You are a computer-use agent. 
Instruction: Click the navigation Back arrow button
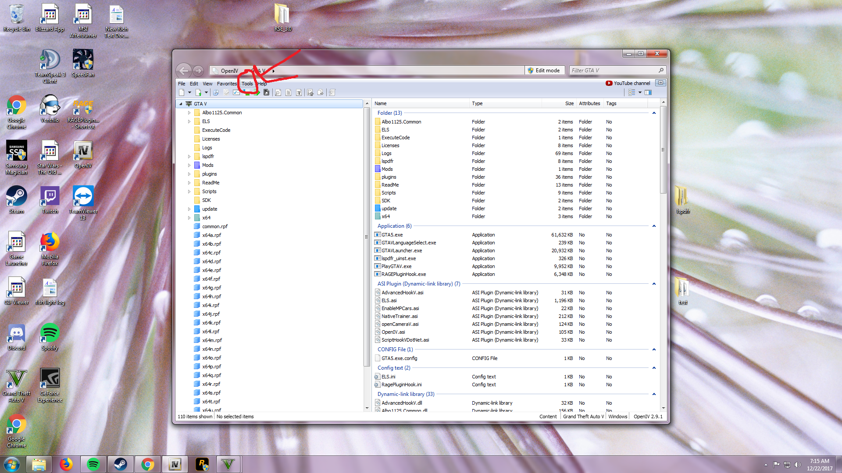[184, 71]
